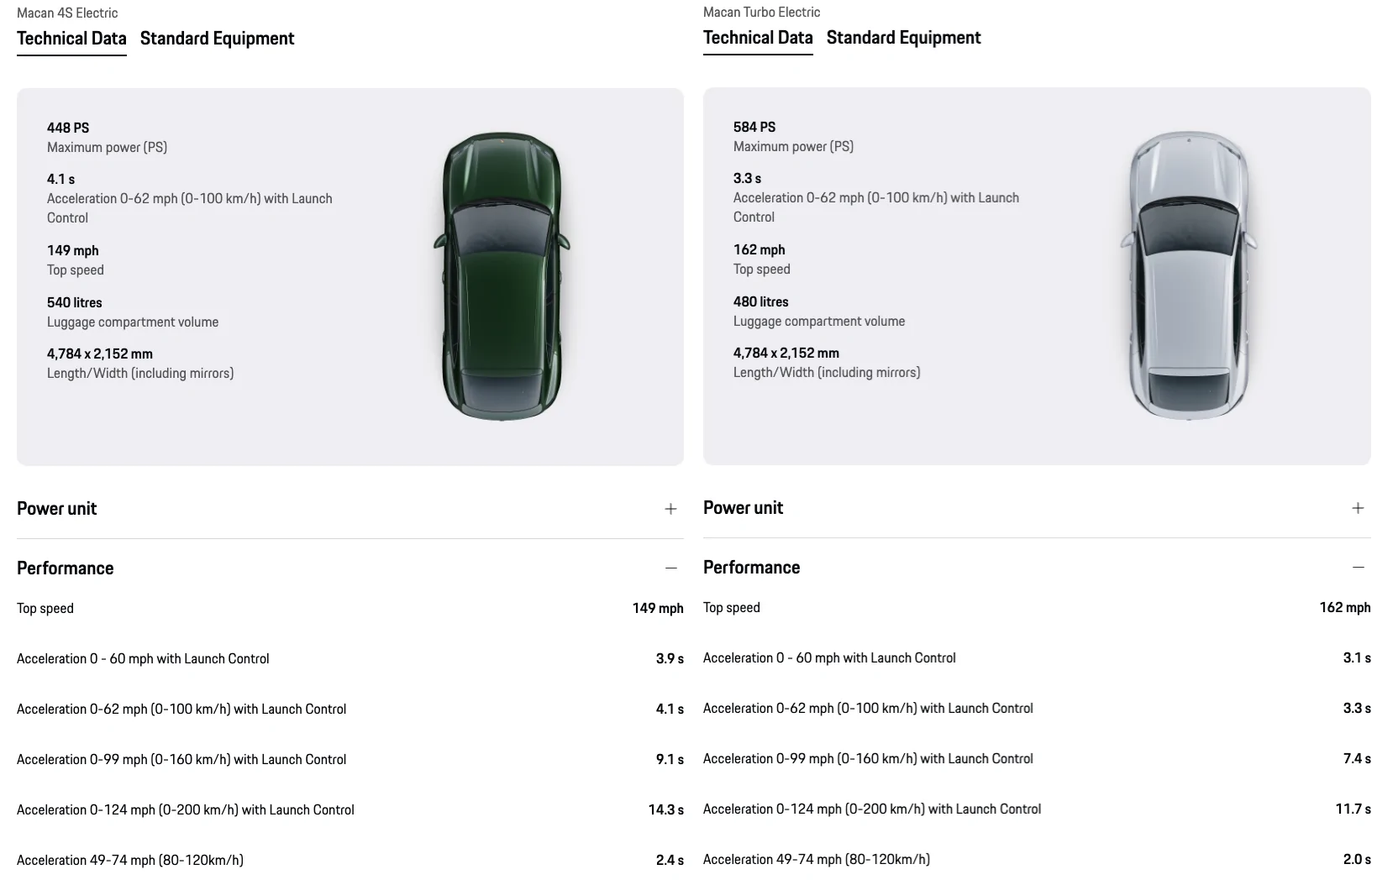
Task: Click the silver Macan Turbo top-view car image
Action: [1188, 275]
